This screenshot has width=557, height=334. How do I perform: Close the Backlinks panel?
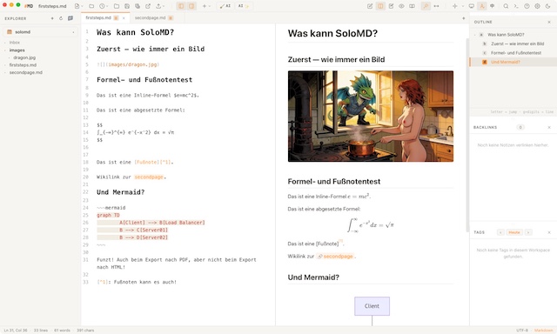549,127
